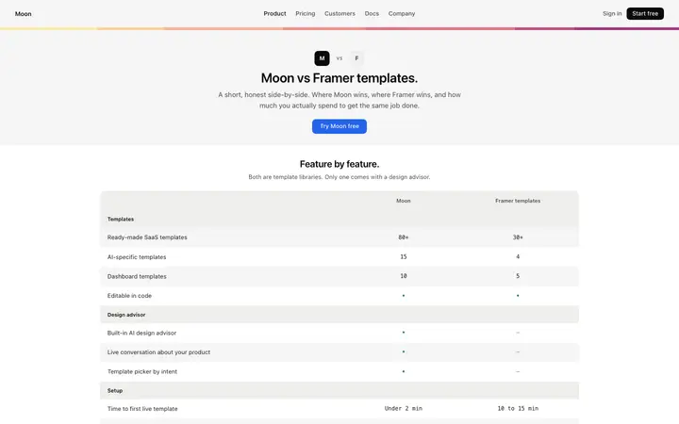Open the Company nav item
This screenshot has height=424, width=679.
402,14
